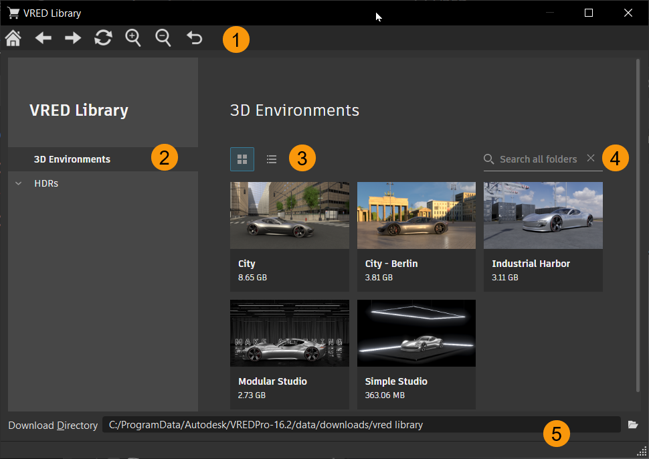Zoom in on the library view

click(133, 38)
